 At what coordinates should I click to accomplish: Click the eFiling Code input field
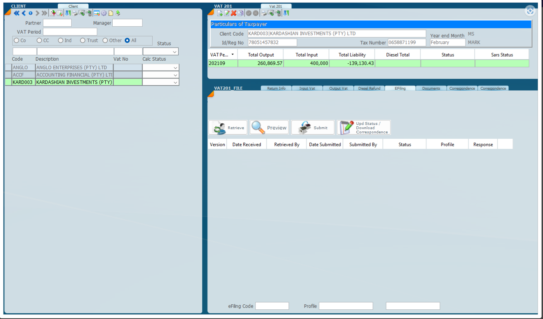[x=272, y=306]
